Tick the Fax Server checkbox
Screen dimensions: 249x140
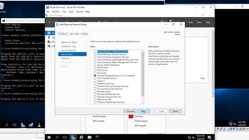(95, 73)
